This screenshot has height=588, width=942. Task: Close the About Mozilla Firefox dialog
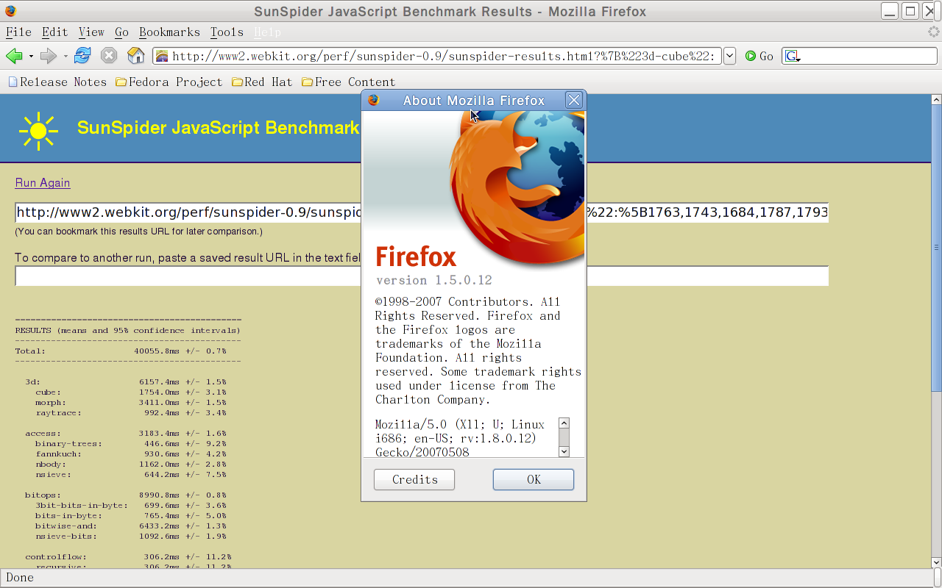point(574,101)
